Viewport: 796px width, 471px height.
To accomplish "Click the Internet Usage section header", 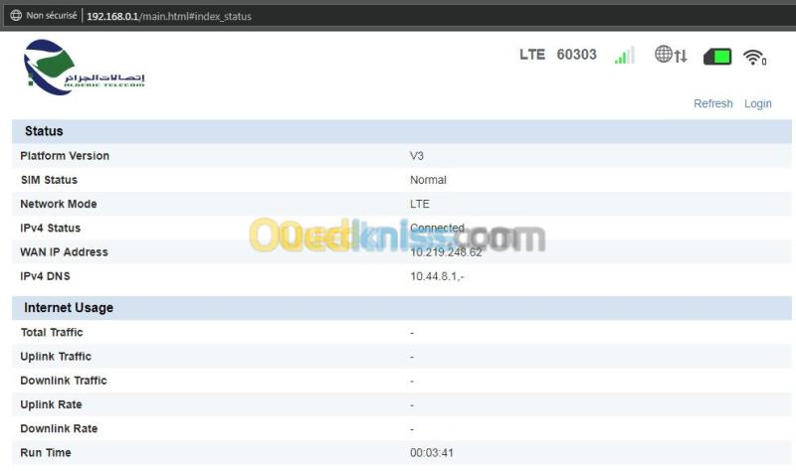I will pyautogui.click(x=402, y=308).
